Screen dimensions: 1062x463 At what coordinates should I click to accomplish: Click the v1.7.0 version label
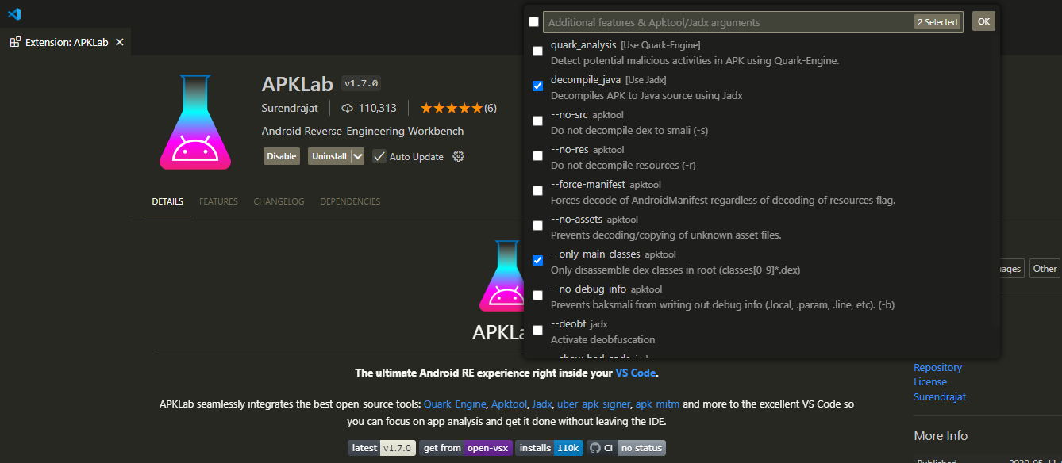(x=362, y=83)
